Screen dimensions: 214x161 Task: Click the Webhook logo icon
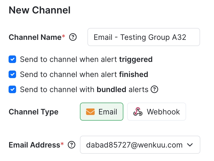click(x=138, y=112)
